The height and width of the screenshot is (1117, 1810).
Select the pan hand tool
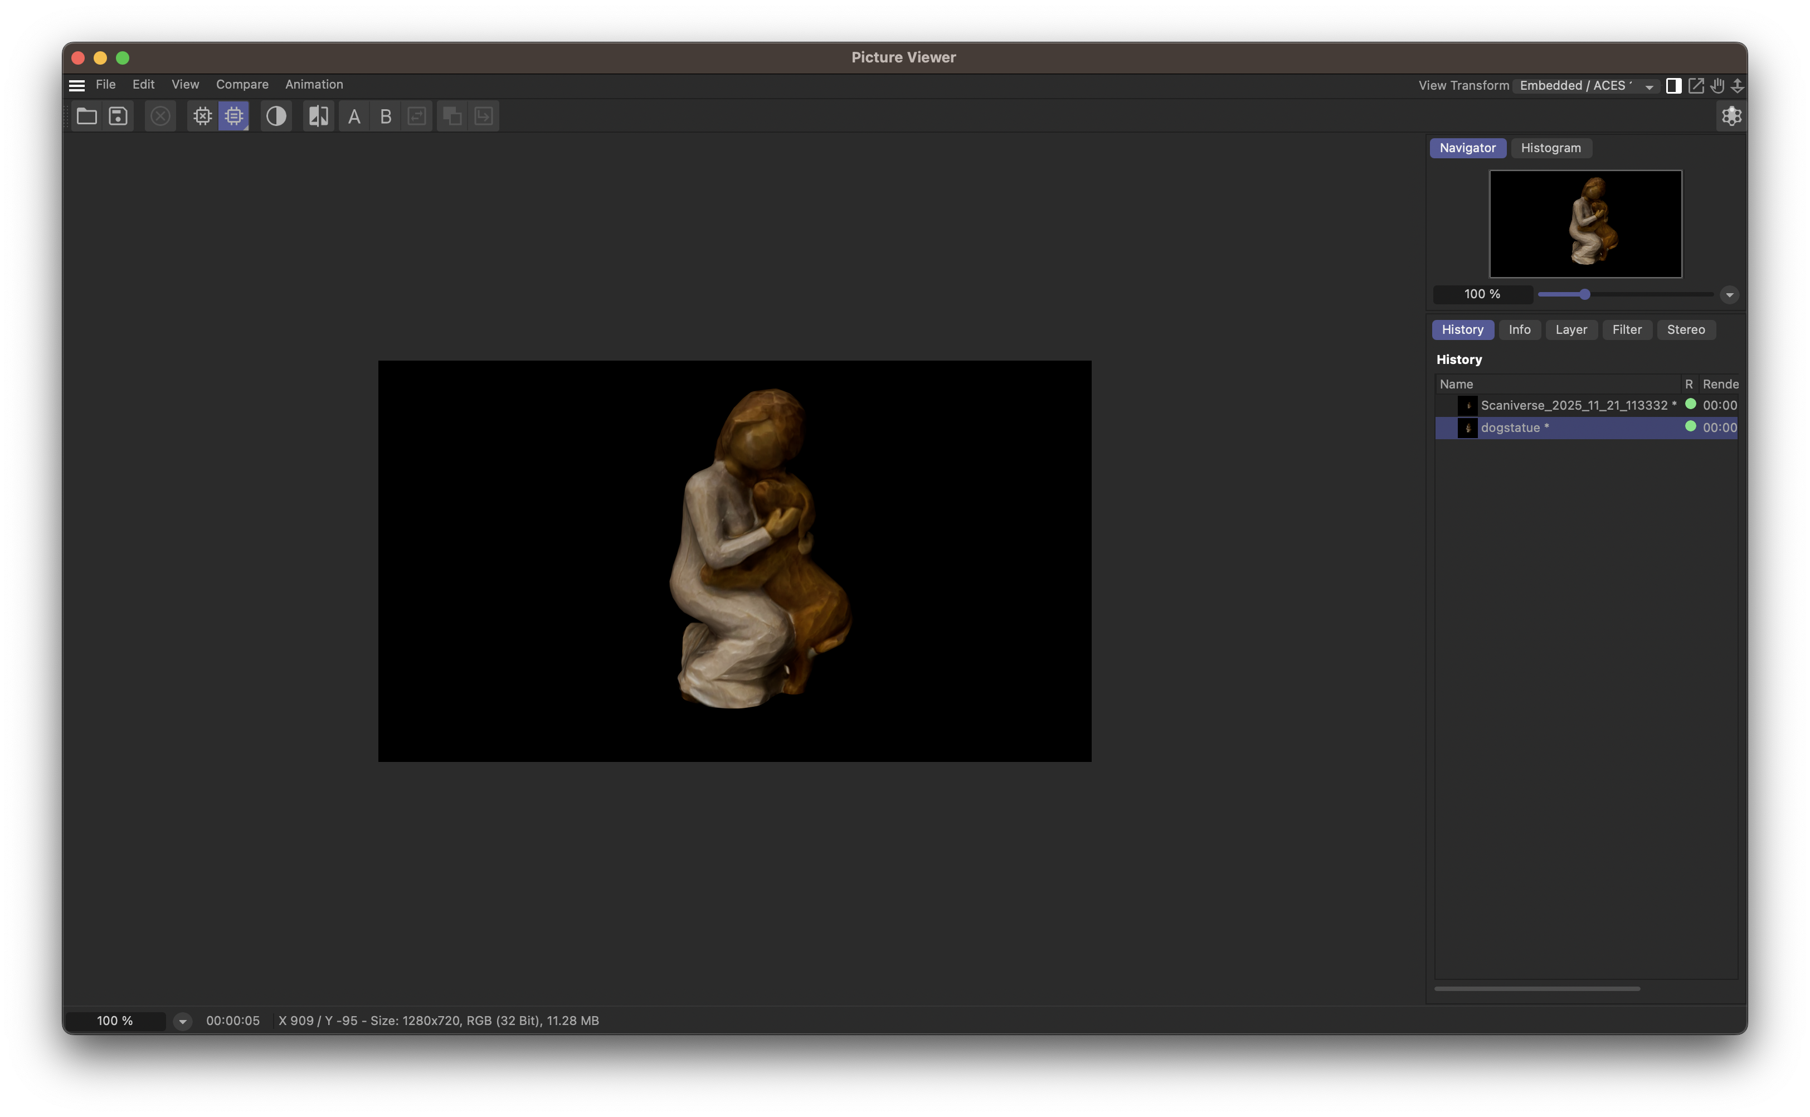1716,85
